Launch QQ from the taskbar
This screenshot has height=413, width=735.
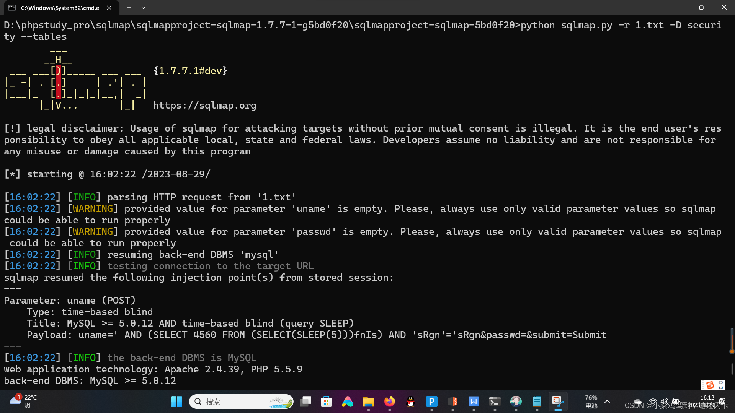point(410,402)
